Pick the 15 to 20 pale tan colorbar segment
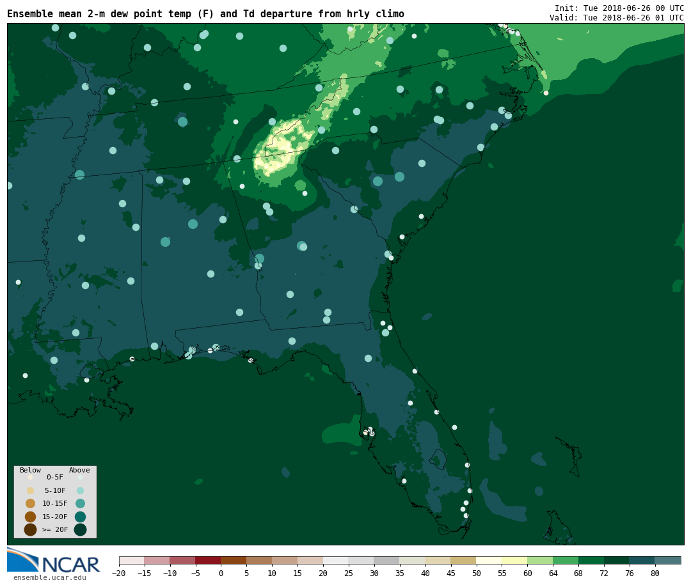Image resolution: width=691 pixels, height=585 pixels. point(310,561)
